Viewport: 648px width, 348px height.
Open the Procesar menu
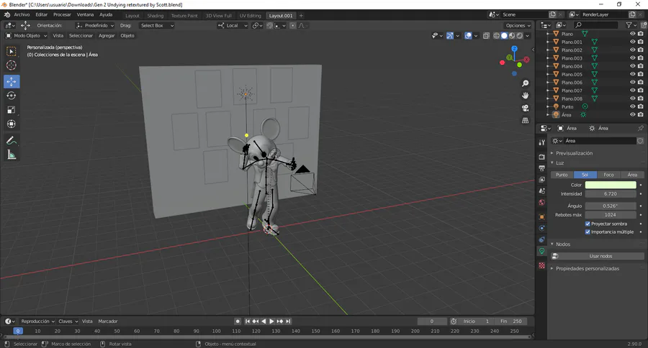point(62,15)
